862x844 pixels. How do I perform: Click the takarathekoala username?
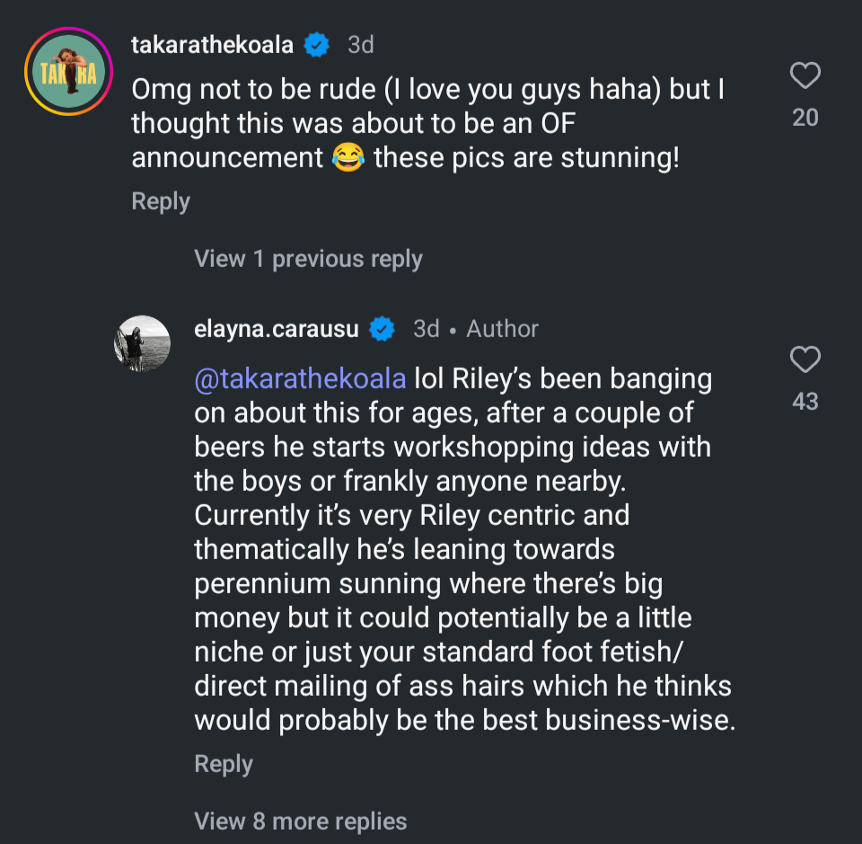(x=212, y=44)
